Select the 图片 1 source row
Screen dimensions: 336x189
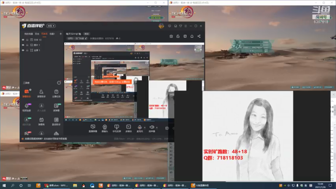42,45
